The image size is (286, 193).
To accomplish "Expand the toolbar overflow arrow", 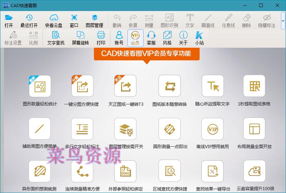I will [283, 21].
